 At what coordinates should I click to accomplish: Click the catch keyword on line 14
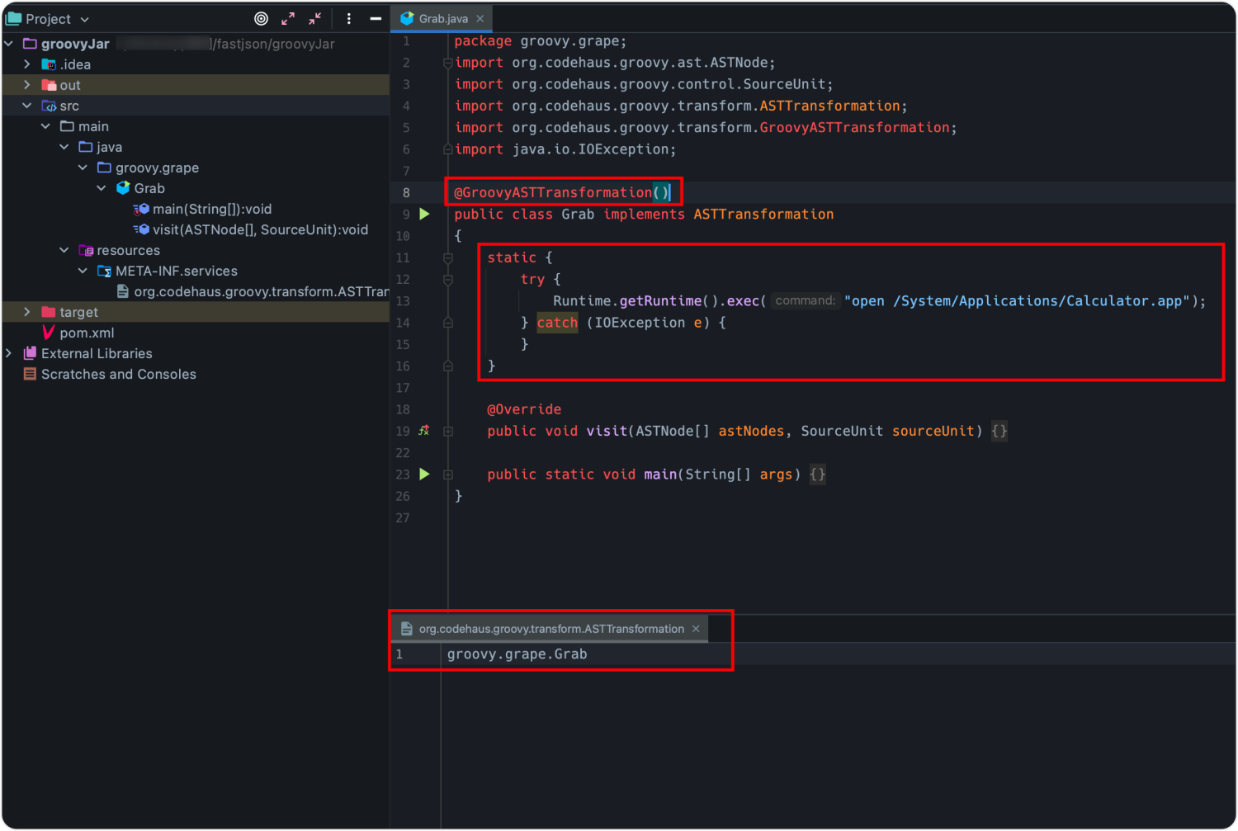pyautogui.click(x=557, y=323)
